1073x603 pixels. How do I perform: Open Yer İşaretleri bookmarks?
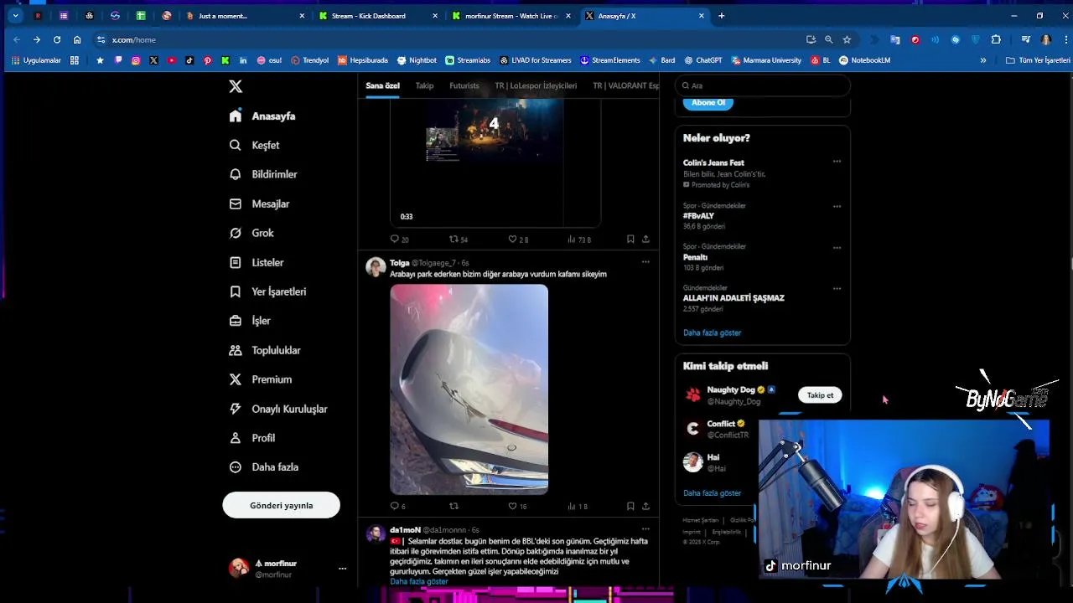coord(267,291)
